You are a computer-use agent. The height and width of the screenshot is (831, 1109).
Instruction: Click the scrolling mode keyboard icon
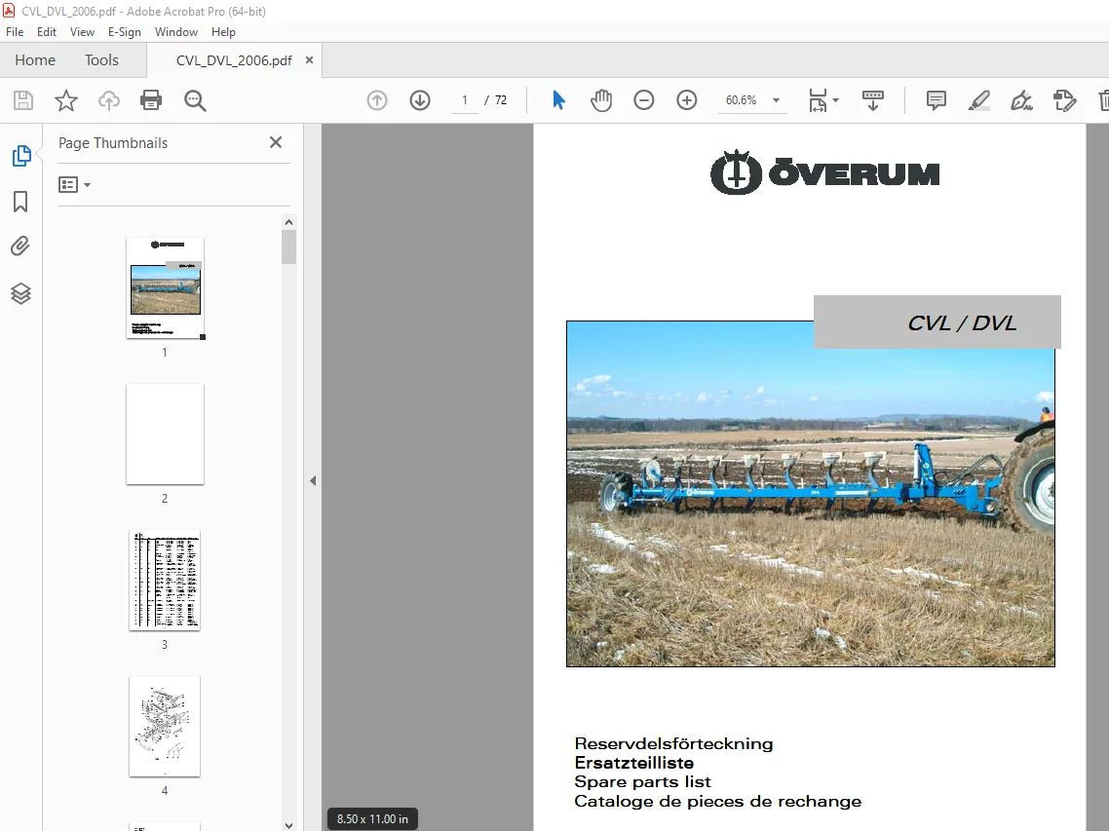pos(873,100)
